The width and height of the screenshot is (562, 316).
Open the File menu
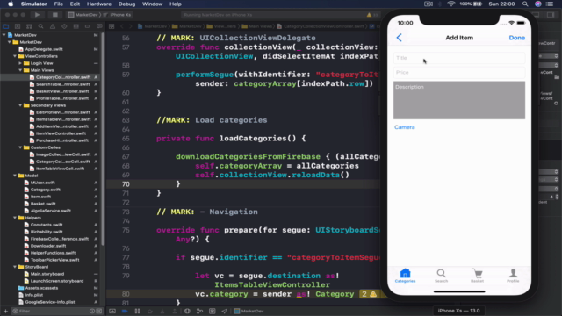click(59, 4)
